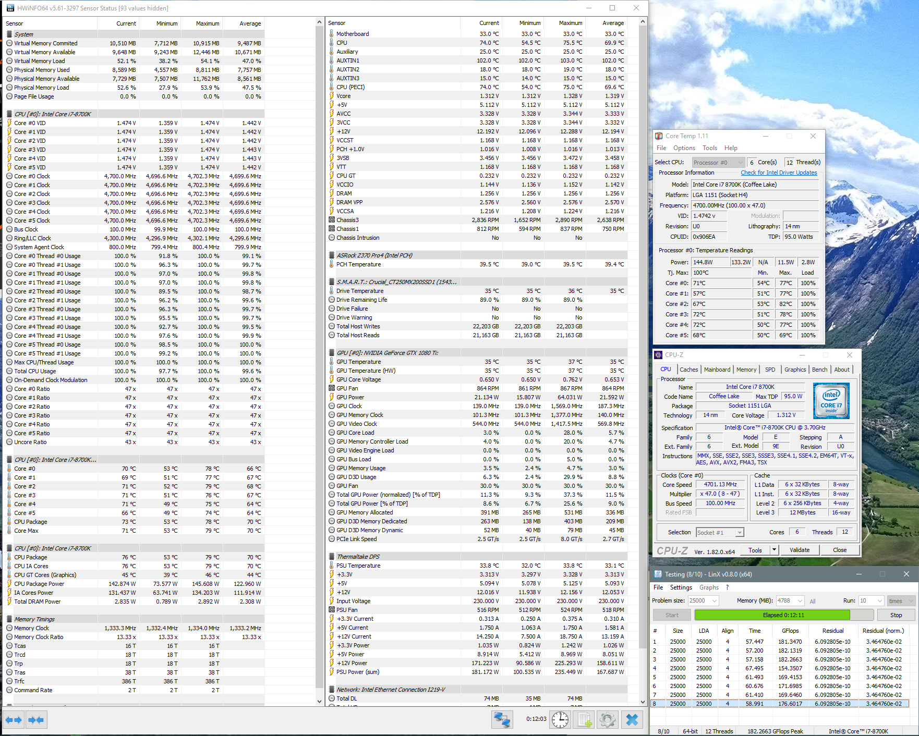Screen dimensions: 919x736
Task: Switch to CPU-Z Caches tab
Action: pyautogui.click(x=688, y=370)
